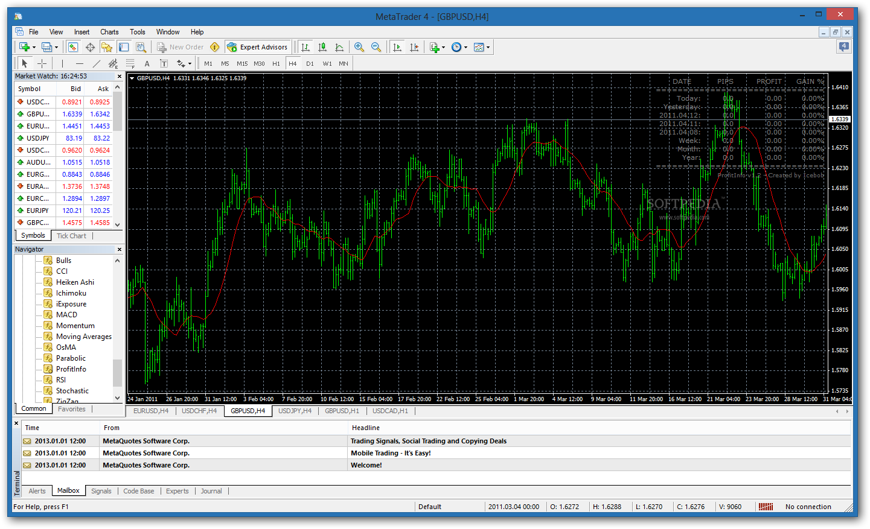870x529 pixels.
Task: Open the Periods clock icon
Action: (456, 47)
